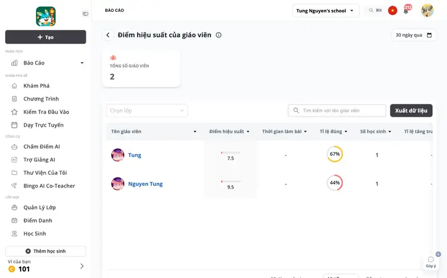Open the Góp ý feedback chat icon

coord(431,261)
